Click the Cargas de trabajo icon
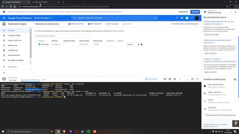Image resolution: width=239 pixels, height=134 pixels. click(x=4, y=35)
